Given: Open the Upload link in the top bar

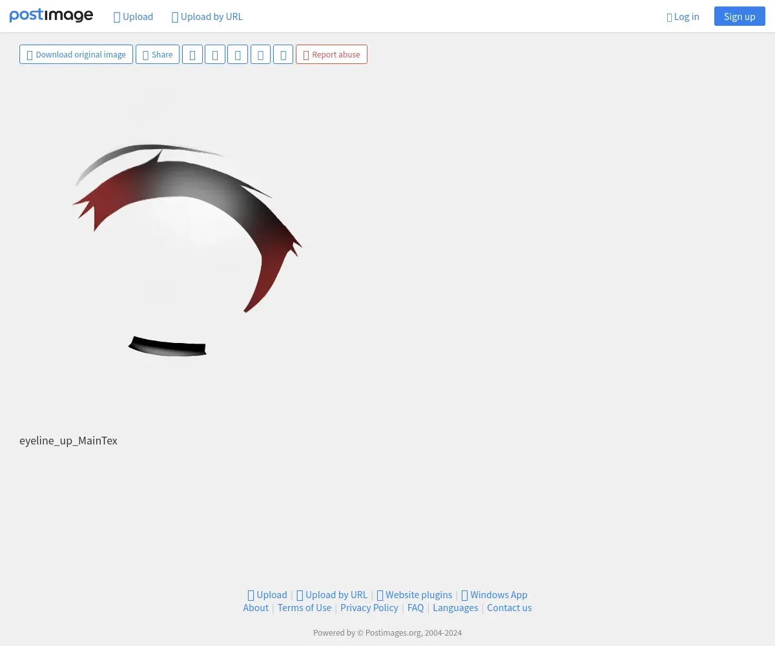Looking at the screenshot, I should pos(133,17).
